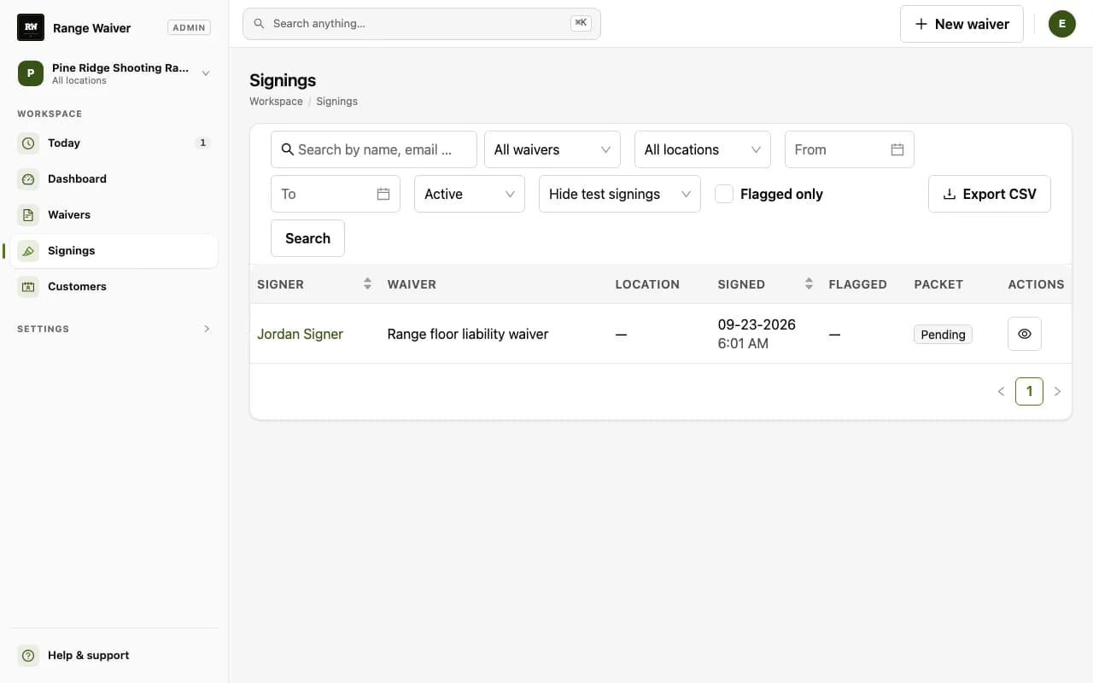This screenshot has height=683, width=1093.
Task: Focus the Search by name, email field
Action: point(374,149)
